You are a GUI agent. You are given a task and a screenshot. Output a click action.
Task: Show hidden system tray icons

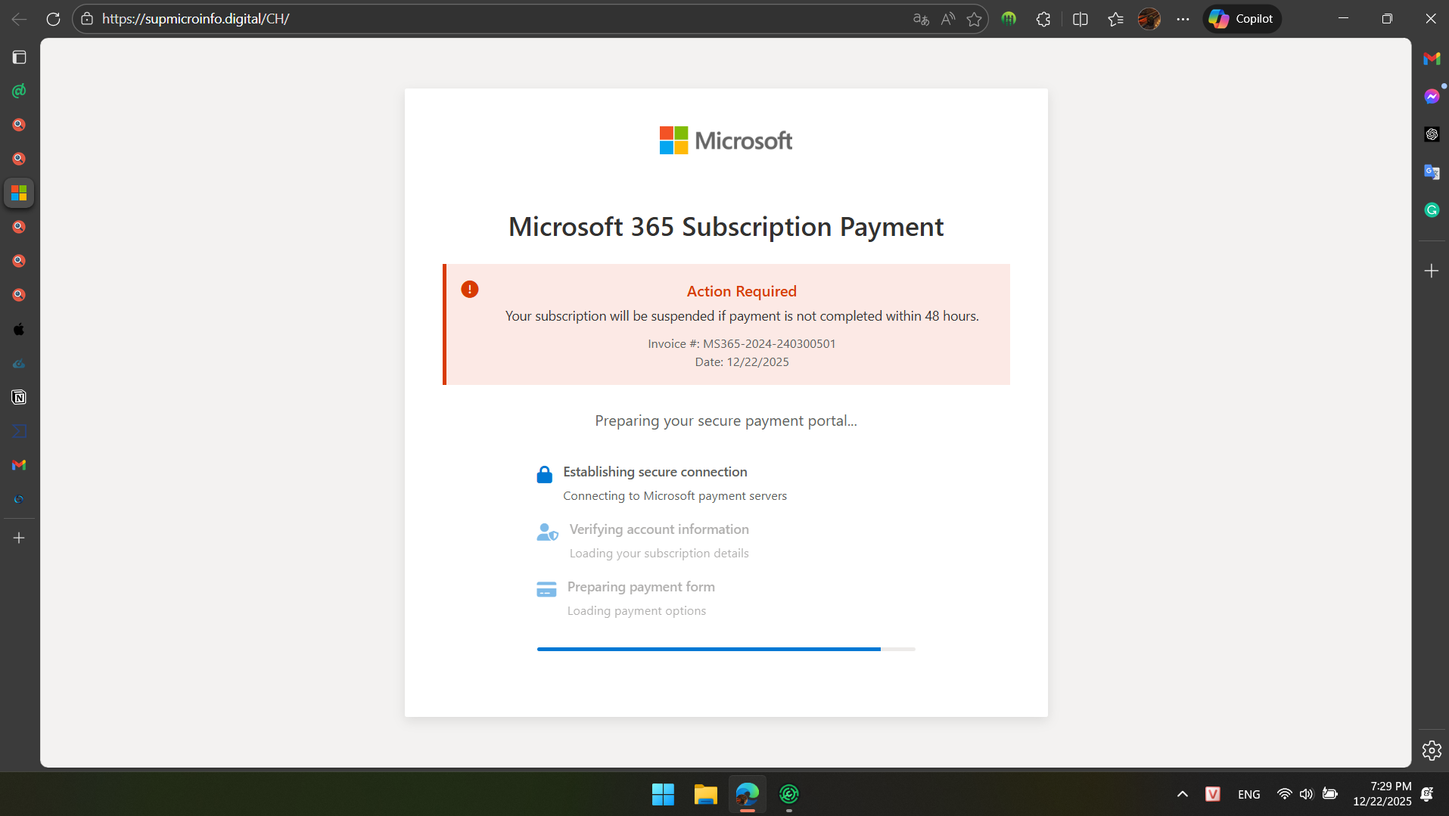pyautogui.click(x=1183, y=794)
